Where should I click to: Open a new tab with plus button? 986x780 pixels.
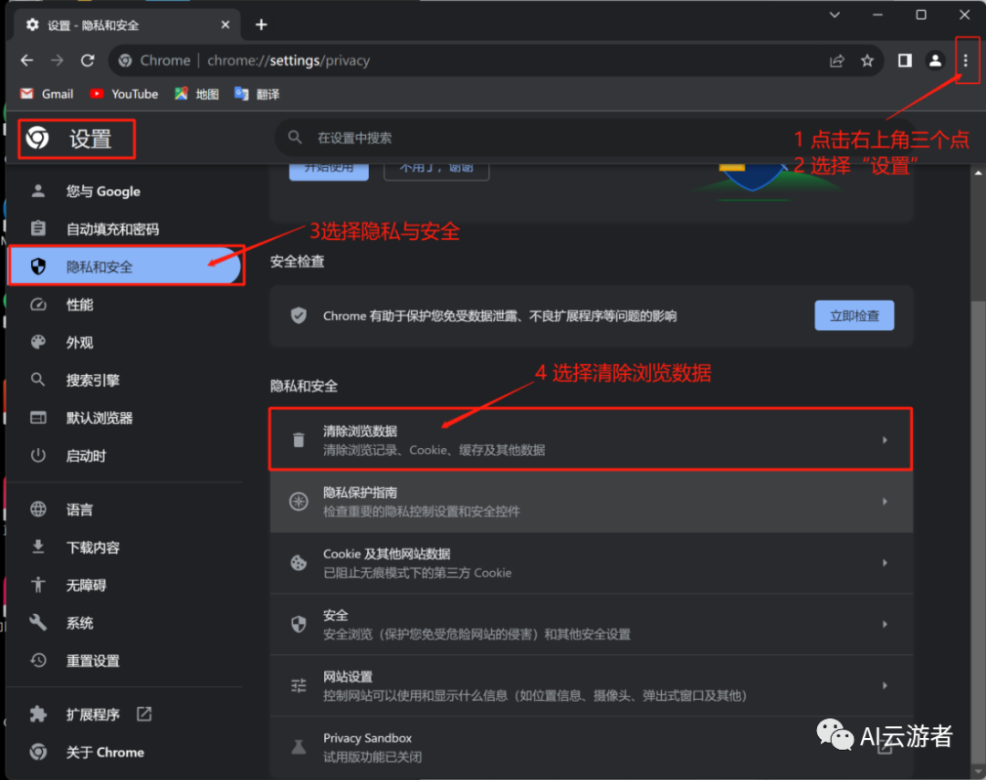(x=261, y=25)
